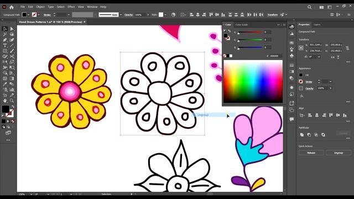Viewport: 354px width, 199px height.
Task: Click the Opacity link in control bar
Action: [128, 15]
